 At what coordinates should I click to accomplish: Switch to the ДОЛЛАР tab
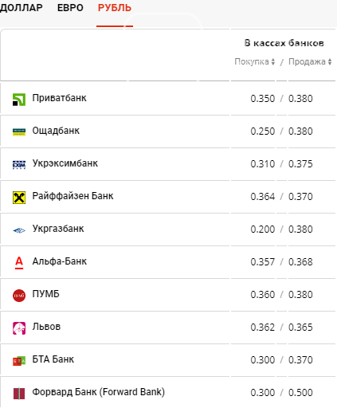point(22,8)
